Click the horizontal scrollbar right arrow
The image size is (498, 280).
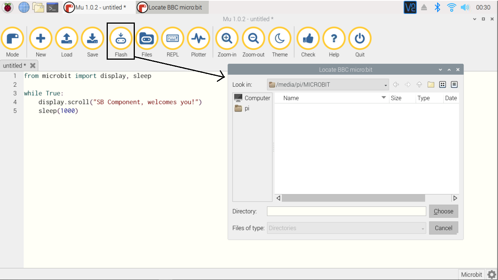(455, 198)
